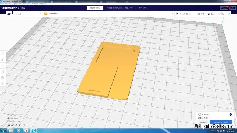
Task: Click the layer profile icon beside Normal 0.2mm
Action: pos(177,14)
